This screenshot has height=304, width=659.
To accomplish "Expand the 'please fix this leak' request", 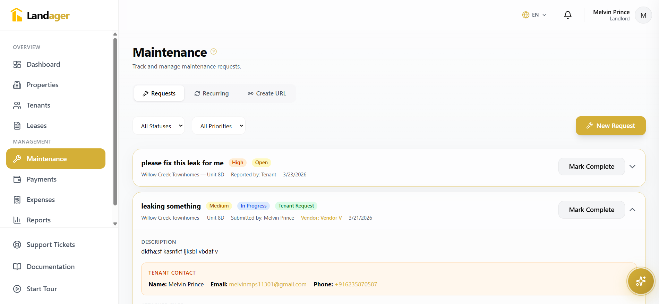I will pyautogui.click(x=632, y=166).
